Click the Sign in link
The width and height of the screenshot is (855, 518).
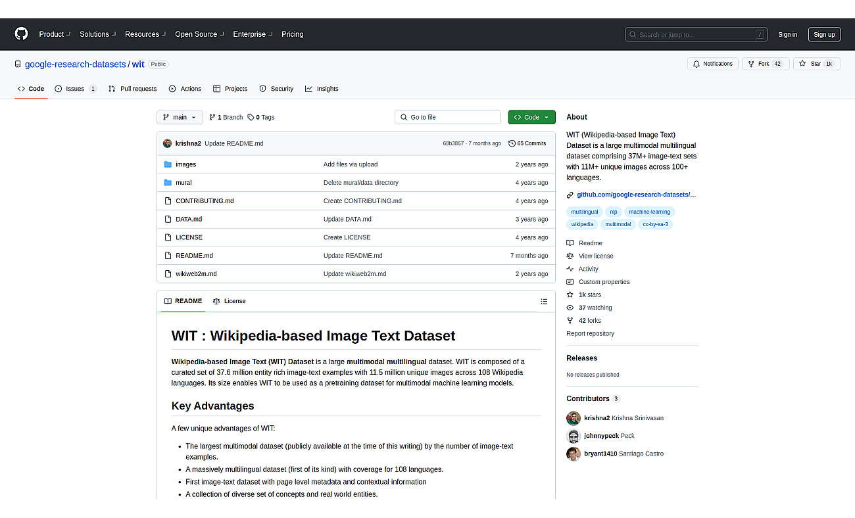pos(787,35)
